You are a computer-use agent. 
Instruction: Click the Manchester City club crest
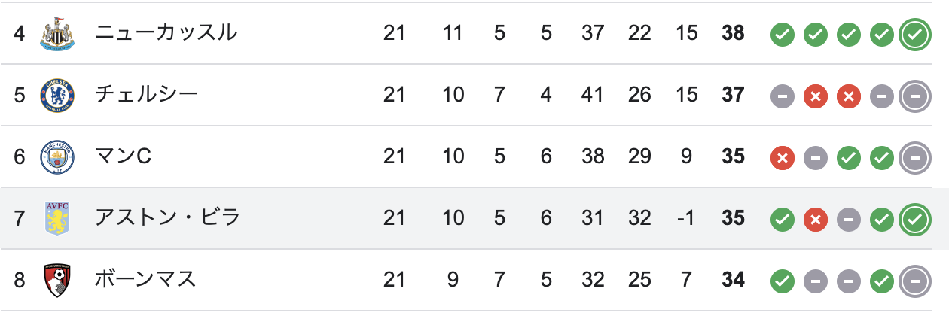58,156
